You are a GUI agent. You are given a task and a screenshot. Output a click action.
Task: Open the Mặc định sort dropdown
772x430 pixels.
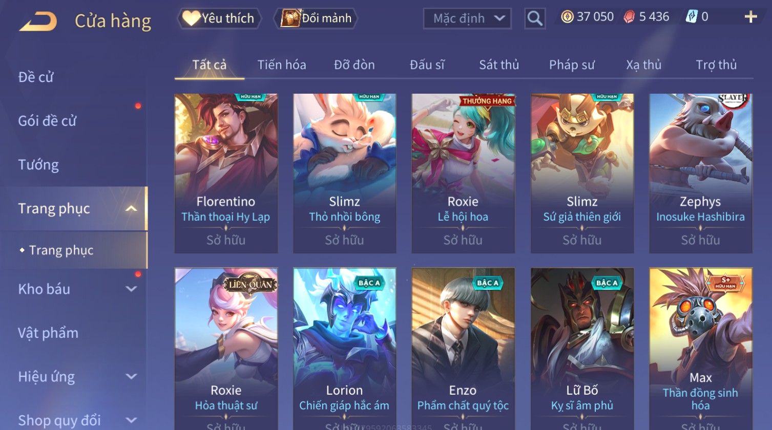(467, 18)
